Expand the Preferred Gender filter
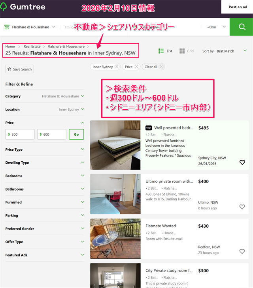The image size is (253, 288). [83, 228]
